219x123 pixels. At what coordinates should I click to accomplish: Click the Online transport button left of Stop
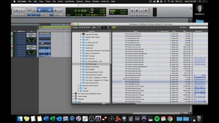click(x=132, y=10)
